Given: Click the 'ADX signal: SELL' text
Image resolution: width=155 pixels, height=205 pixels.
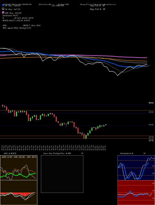Looking at the screenshot, I should point(11,28).
